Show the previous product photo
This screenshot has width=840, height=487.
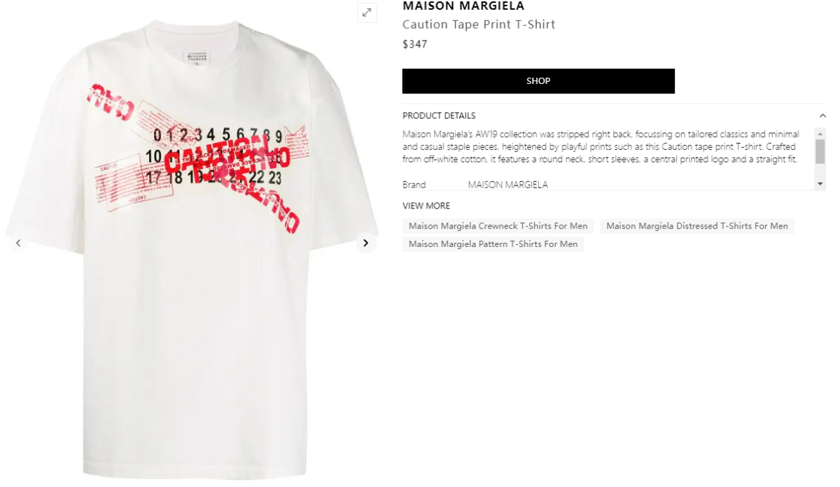[18, 243]
